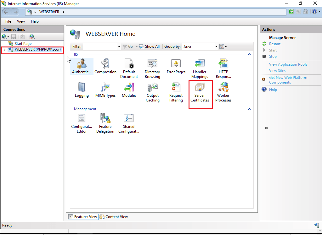Image resolution: width=322 pixels, height=235 pixels.
Task: Open the Go button dropdown arrow
Action: 137,46
